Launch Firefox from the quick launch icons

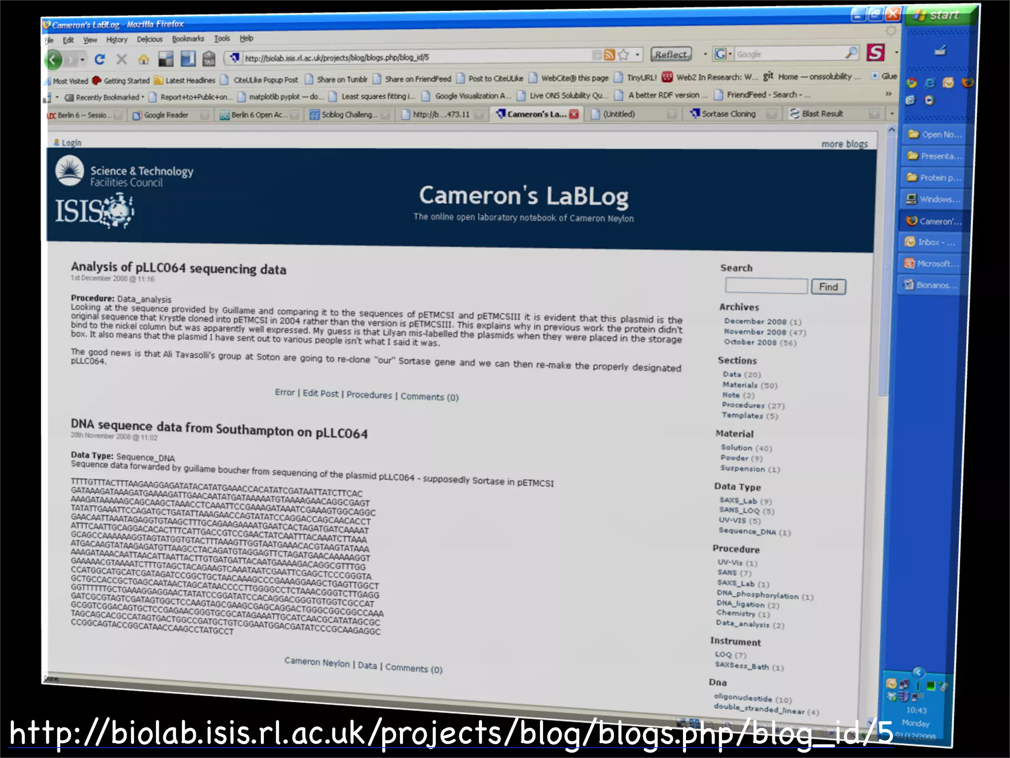[x=968, y=82]
